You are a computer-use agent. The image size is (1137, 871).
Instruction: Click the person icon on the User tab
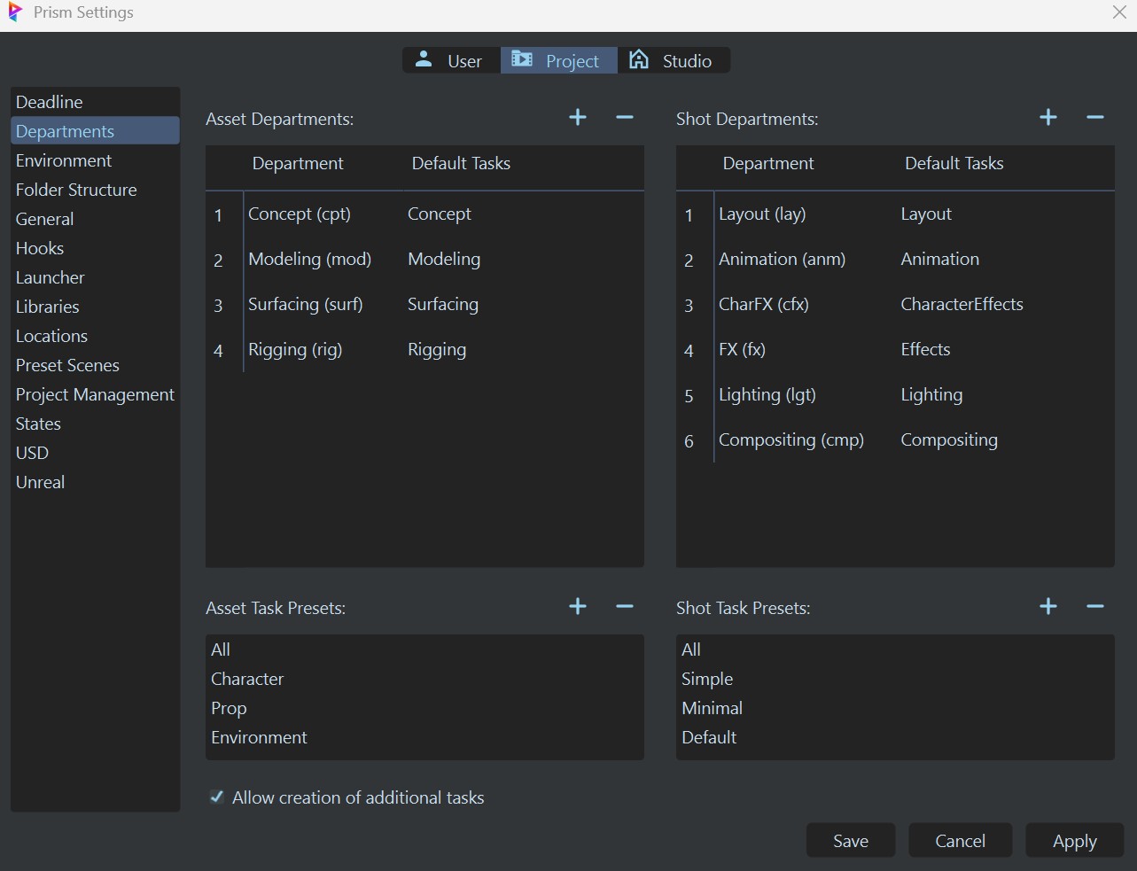tap(424, 60)
